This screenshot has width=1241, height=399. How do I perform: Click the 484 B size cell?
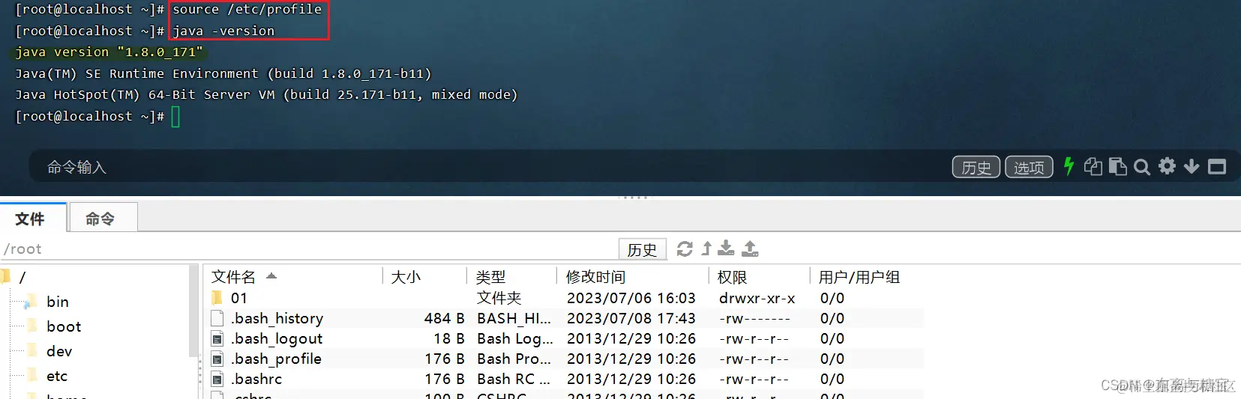[x=445, y=318]
